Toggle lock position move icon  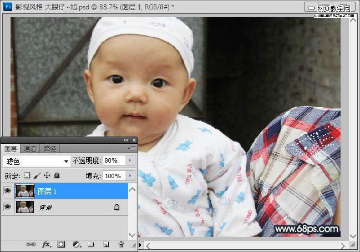47,175
